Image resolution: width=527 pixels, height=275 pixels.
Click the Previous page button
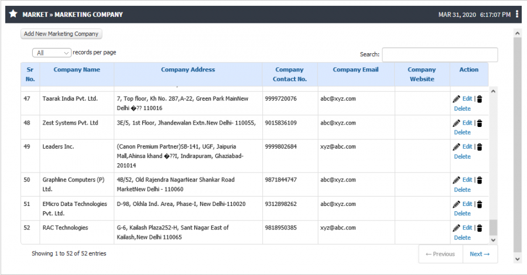(440, 254)
